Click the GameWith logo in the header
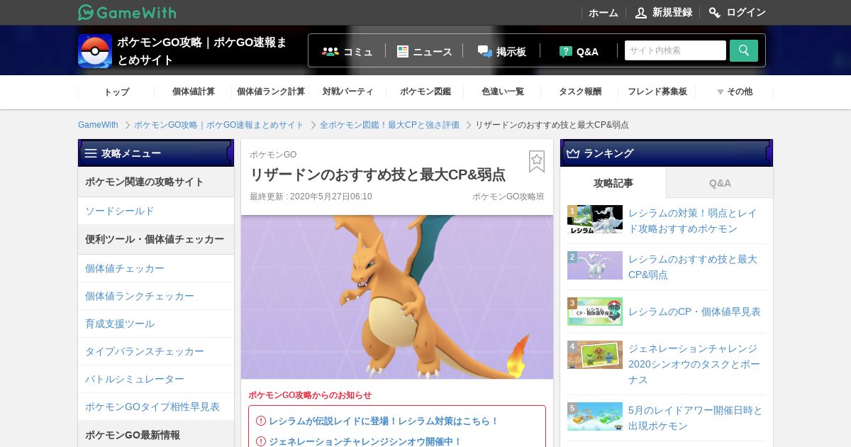Viewport: 851px width, 447px height. pyautogui.click(x=127, y=12)
